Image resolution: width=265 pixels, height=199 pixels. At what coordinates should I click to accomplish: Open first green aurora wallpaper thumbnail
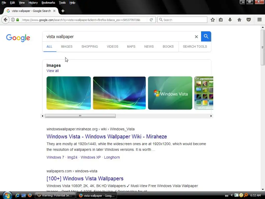point(69,93)
